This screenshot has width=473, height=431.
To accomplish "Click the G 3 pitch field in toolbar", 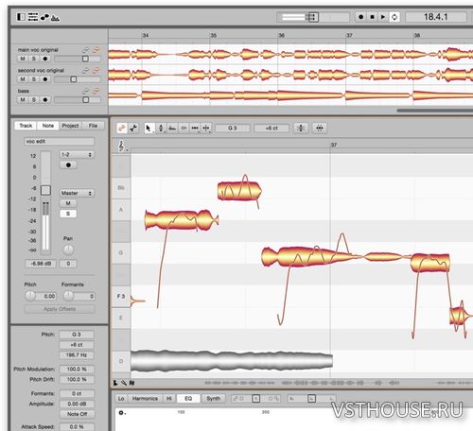I will pos(233,129).
